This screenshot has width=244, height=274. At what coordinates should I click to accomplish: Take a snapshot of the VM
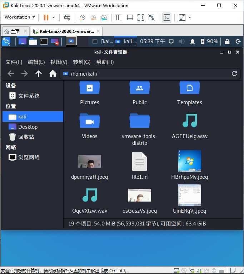click(x=83, y=17)
